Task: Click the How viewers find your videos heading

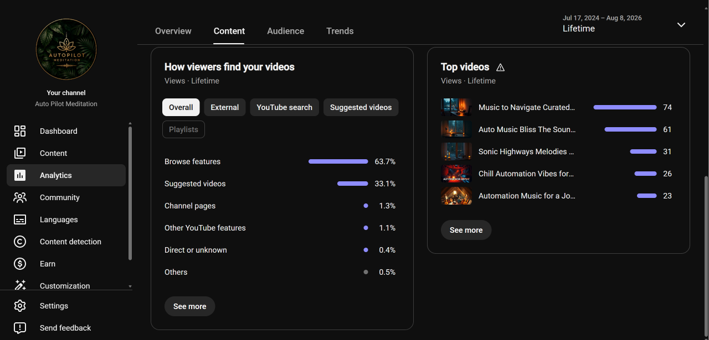Action: click(x=229, y=67)
